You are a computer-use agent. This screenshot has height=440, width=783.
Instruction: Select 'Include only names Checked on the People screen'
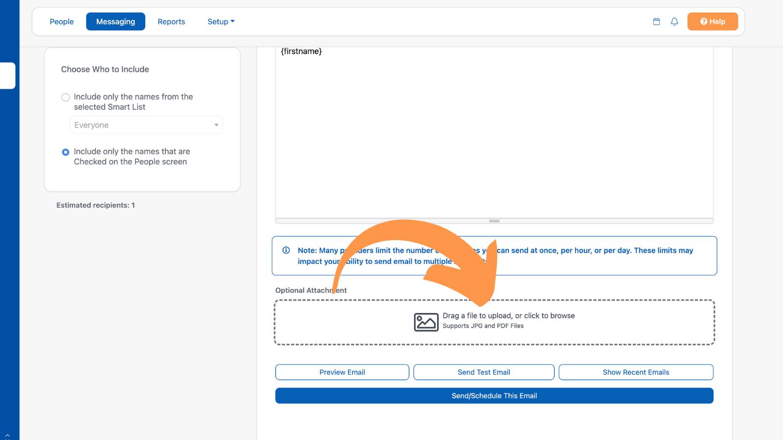(66, 152)
